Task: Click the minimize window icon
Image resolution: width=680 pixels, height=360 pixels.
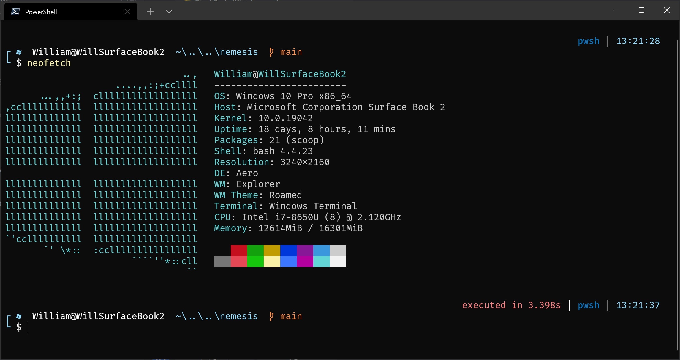Action: coord(616,10)
